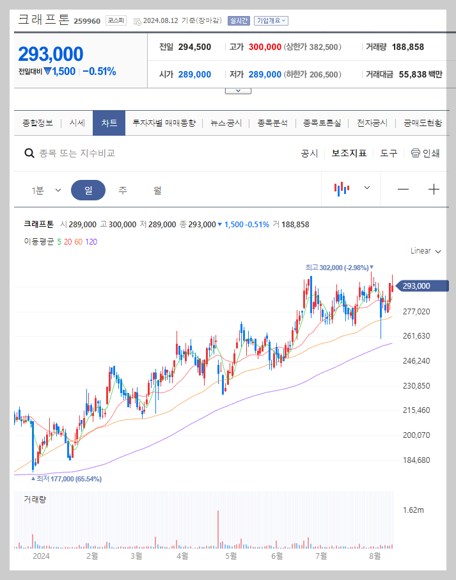Screen dimensions: 456x580
Task: Select the candlestick chart style icon
Action: [x=342, y=188]
